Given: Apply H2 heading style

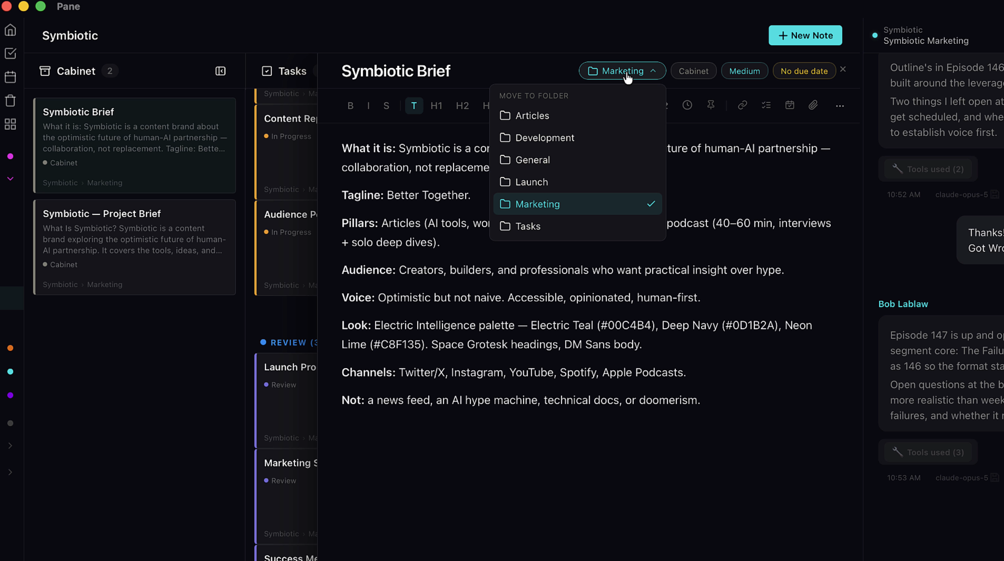Looking at the screenshot, I should (x=462, y=106).
